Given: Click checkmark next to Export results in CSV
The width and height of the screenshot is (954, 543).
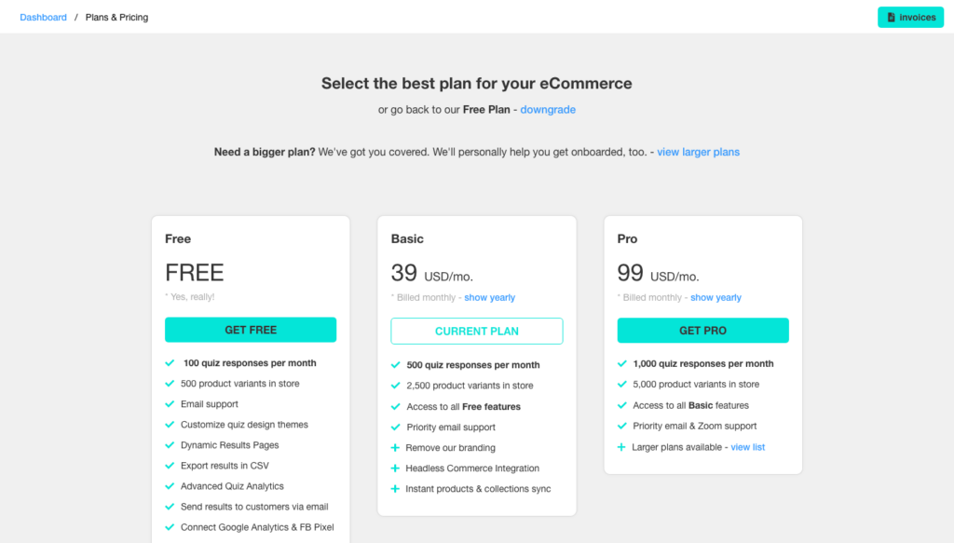Looking at the screenshot, I should pos(170,466).
